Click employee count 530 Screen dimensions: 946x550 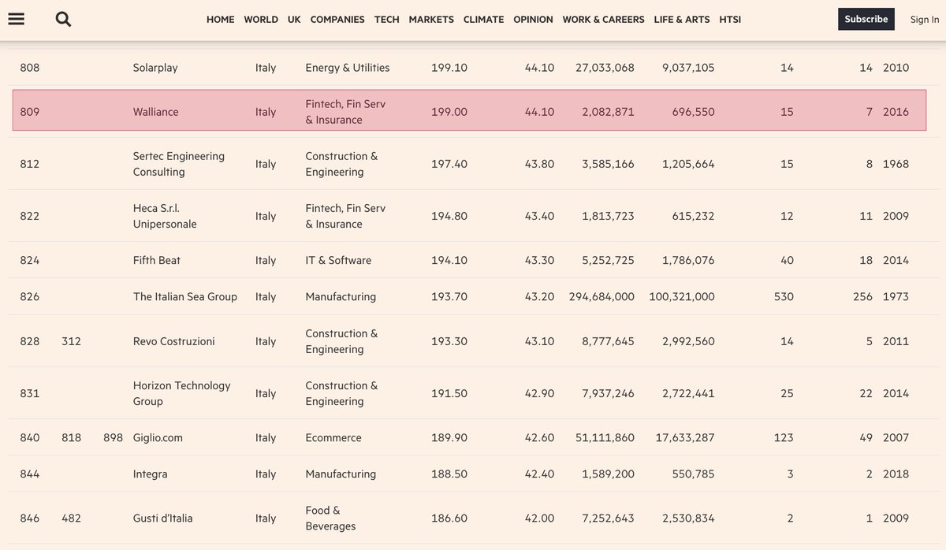[x=784, y=296]
